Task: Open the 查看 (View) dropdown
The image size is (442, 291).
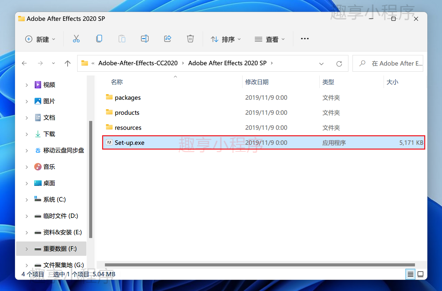Action: tap(270, 39)
